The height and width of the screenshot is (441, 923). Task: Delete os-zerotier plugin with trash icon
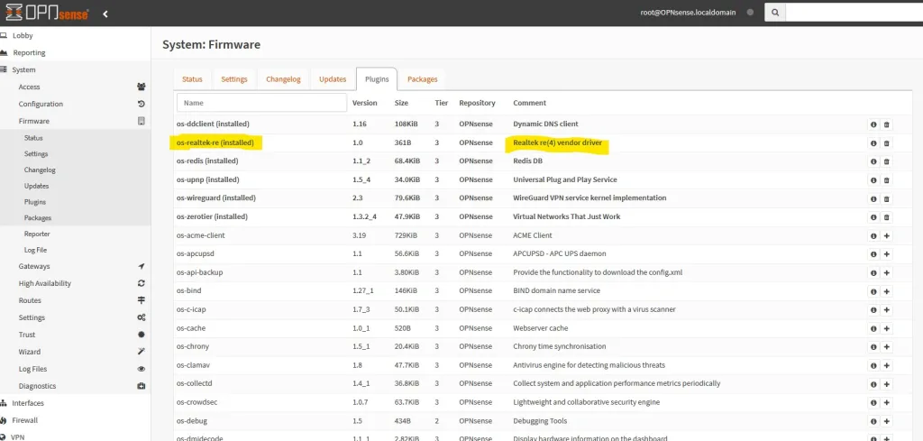point(886,217)
